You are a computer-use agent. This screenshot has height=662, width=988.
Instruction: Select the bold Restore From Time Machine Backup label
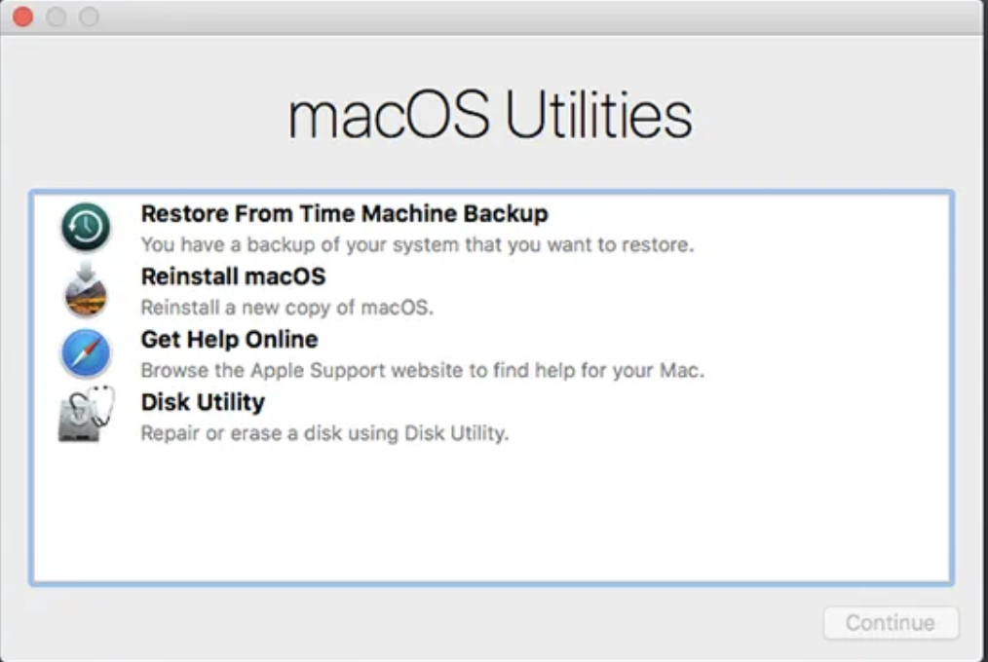[343, 213]
